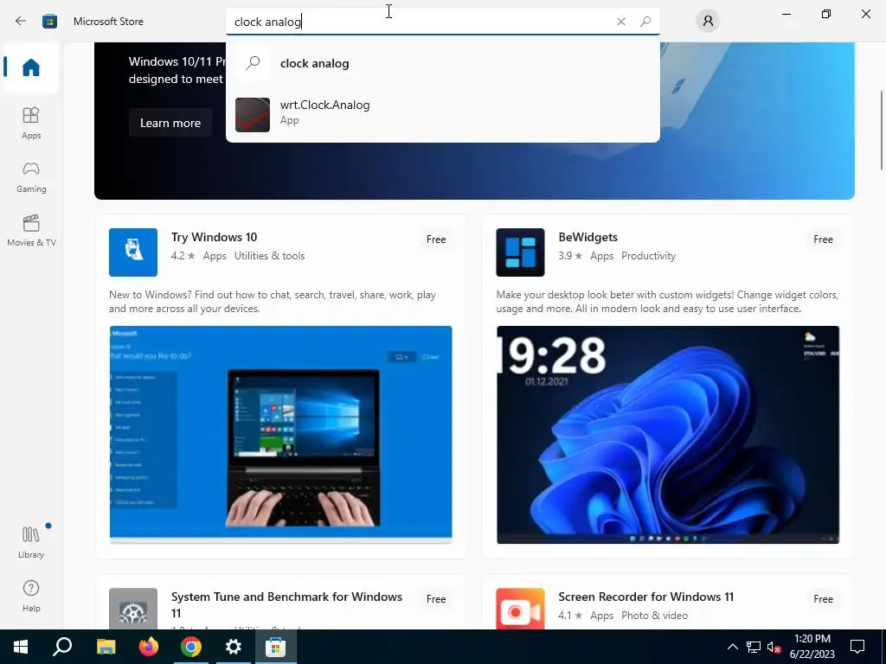Open the notification center icon
Screen dimensions: 886x664
(x=857, y=647)
